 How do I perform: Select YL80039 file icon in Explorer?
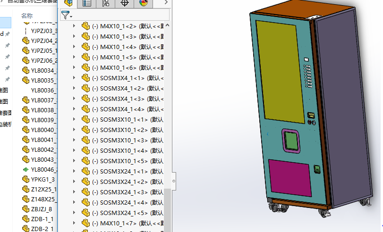click(26, 120)
